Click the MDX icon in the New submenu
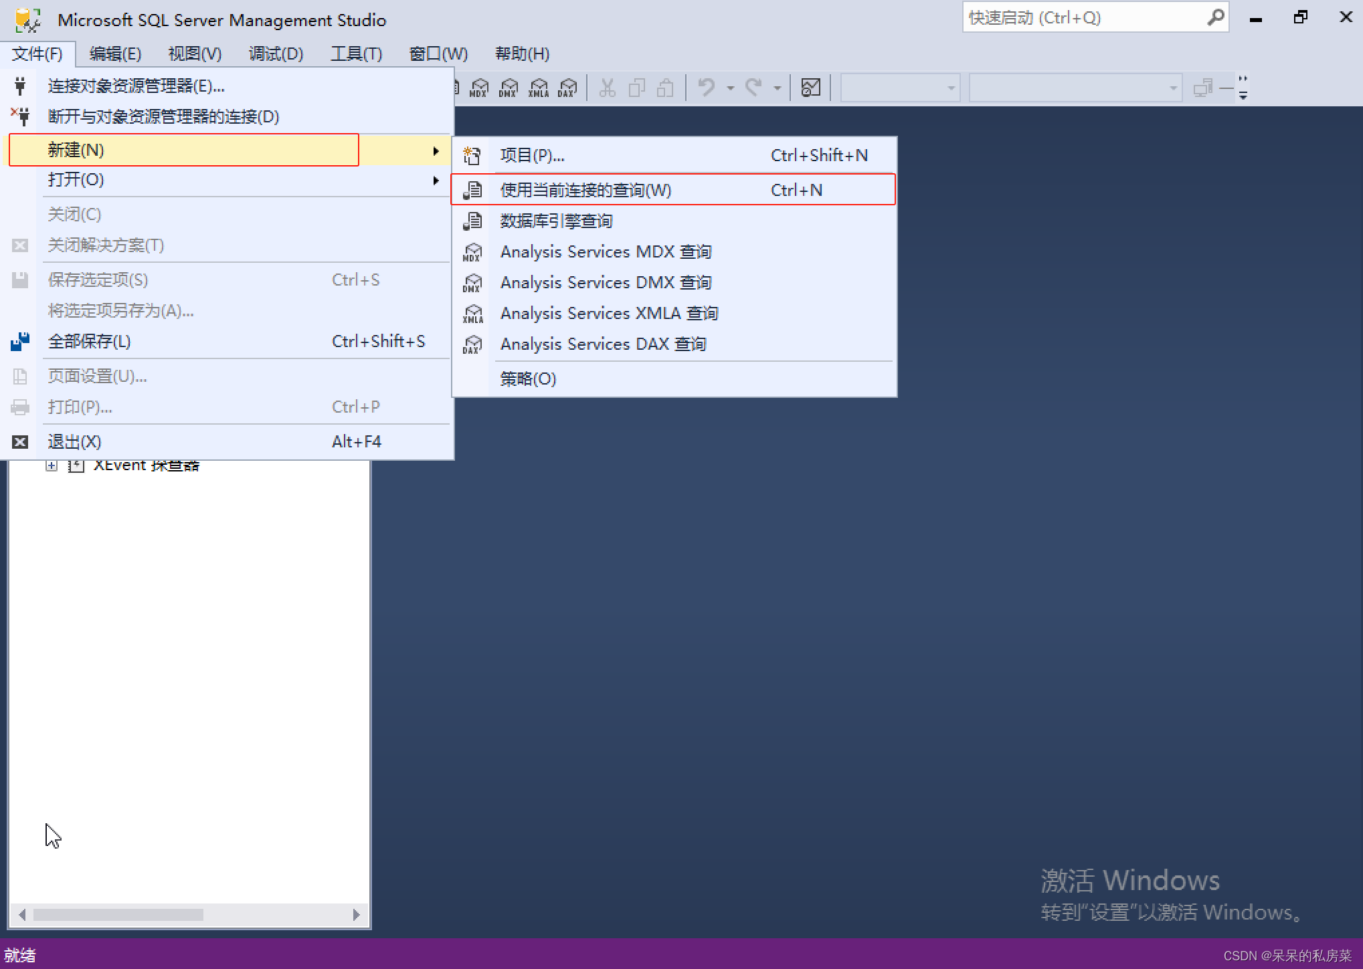 [472, 252]
